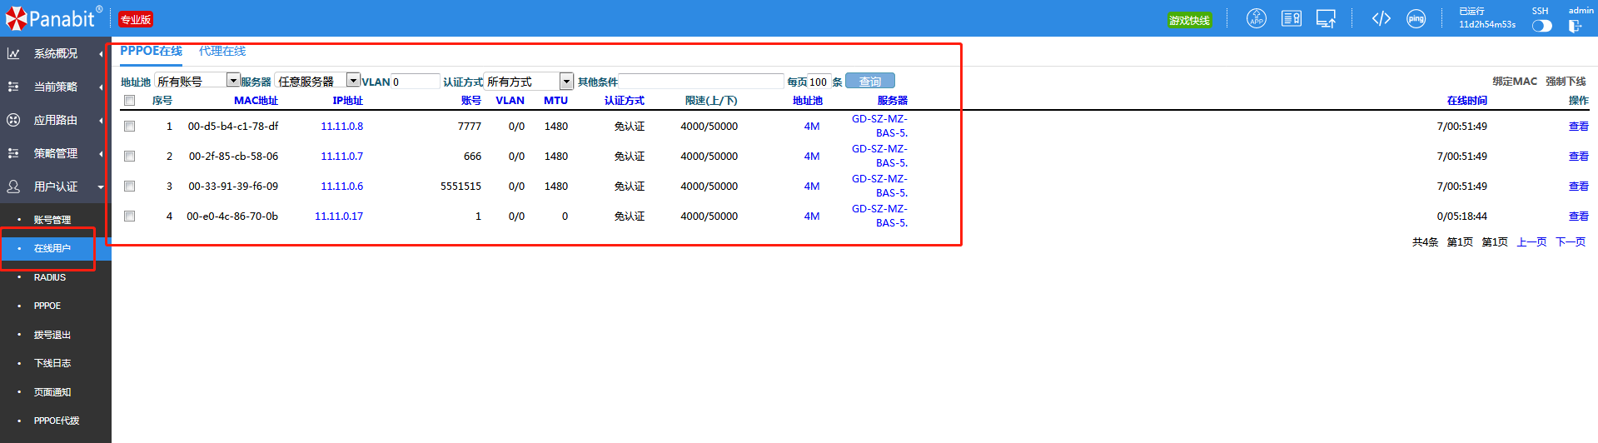Check the select-all checkbox in table header
This screenshot has width=1598, height=443.
[x=129, y=101]
